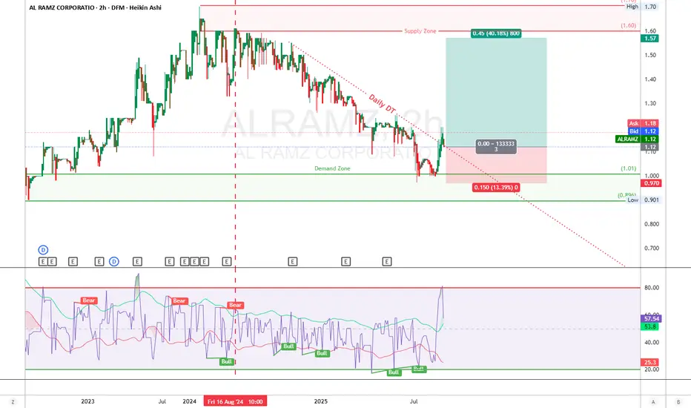Click the stop label 0.150 (13.39%) 0
Viewport: 691px width, 408px height.
496,188
